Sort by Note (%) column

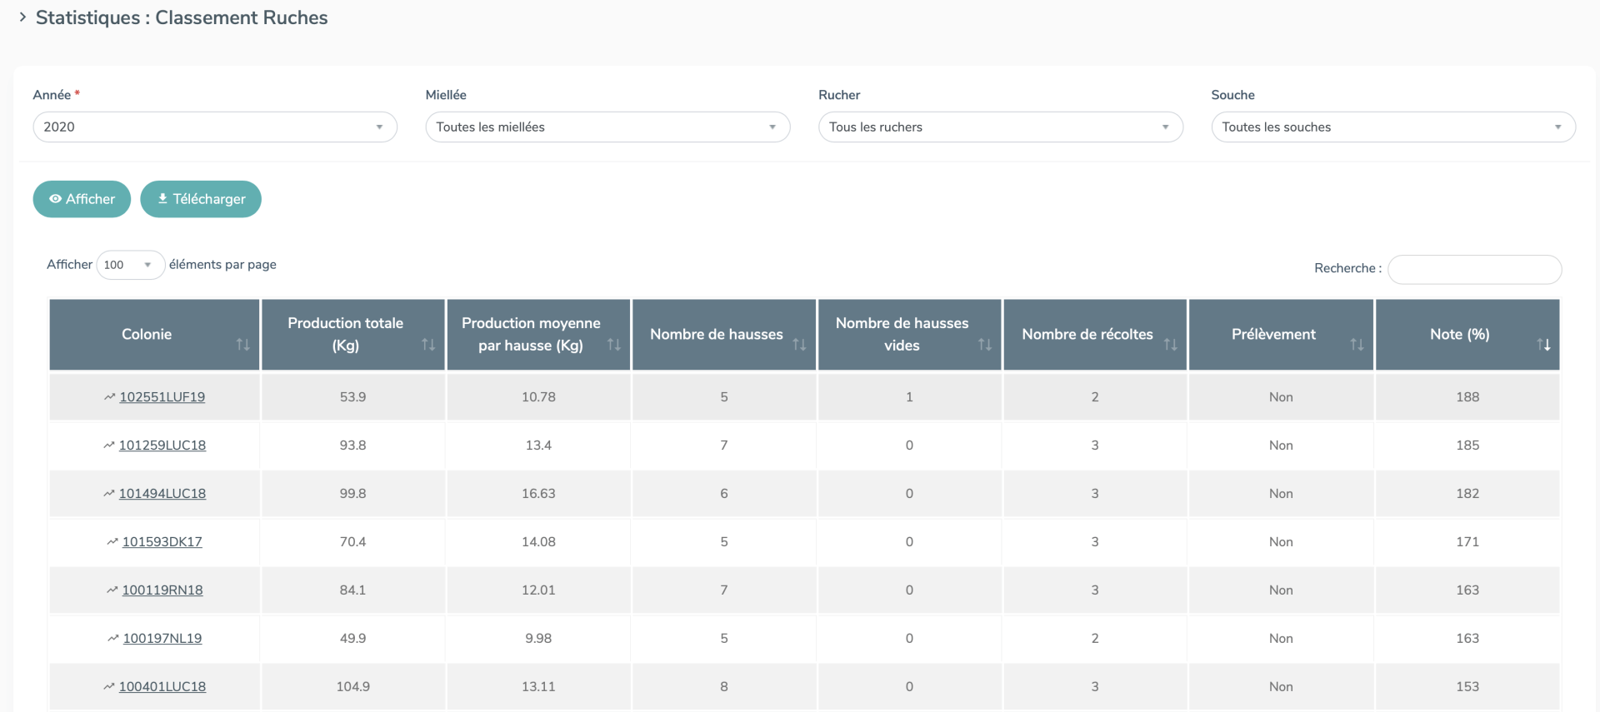(1543, 344)
